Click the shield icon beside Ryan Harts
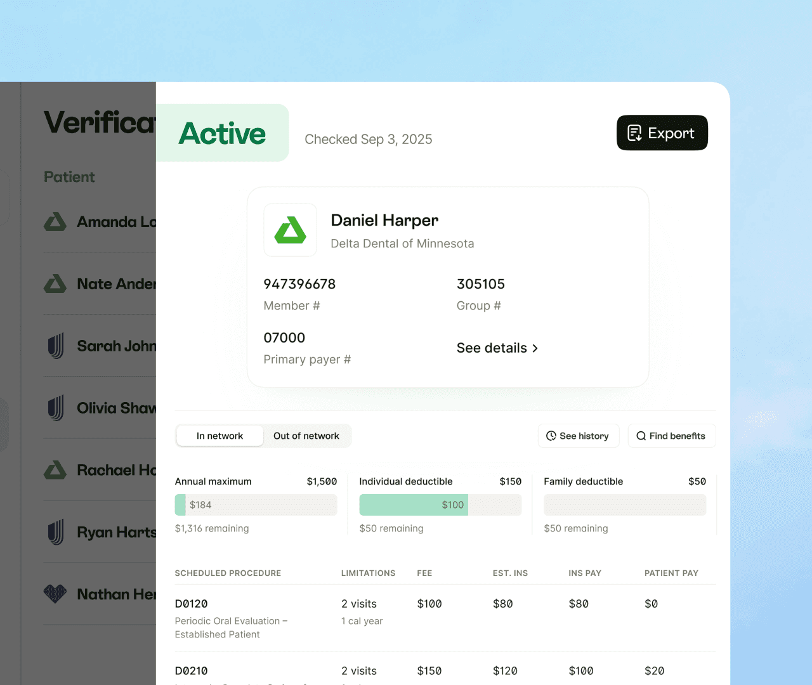Viewport: 812px width, 685px height. pyautogui.click(x=56, y=533)
